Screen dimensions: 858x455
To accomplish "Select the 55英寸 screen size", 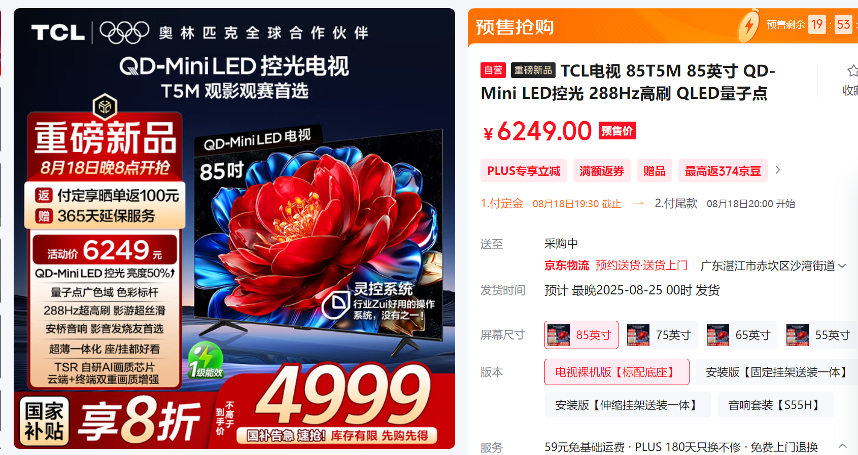I will [820, 335].
